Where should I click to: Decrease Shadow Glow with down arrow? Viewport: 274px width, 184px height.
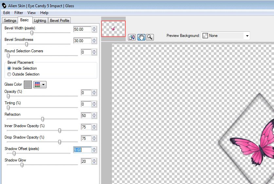94,163
